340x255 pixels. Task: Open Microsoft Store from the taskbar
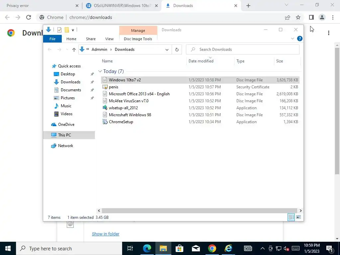pyautogui.click(x=179, y=248)
